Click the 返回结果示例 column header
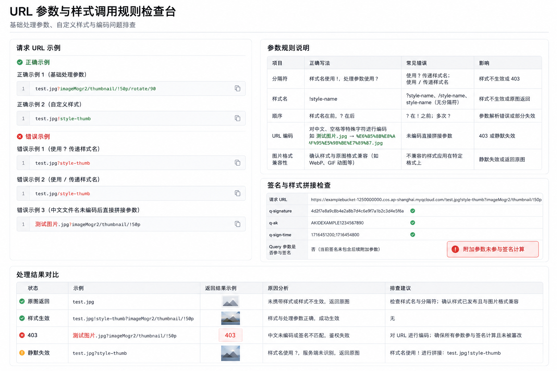This screenshot has height=371, width=557. pos(221,288)
